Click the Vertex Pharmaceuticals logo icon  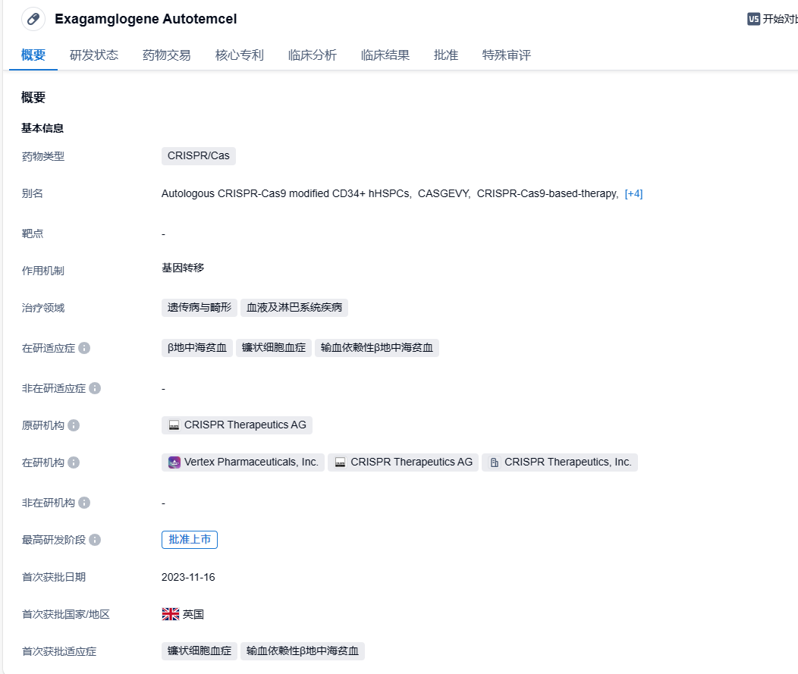[x=174, y=462]
